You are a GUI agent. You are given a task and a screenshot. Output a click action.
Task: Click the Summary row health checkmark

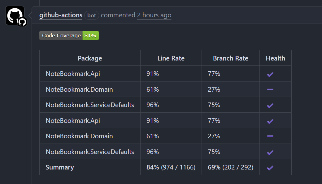click(270, 168)
